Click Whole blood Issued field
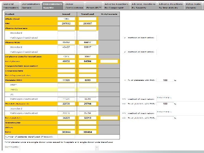Image resolution: width=204 pixels, height=153 pixels. [x=66, y=19]
